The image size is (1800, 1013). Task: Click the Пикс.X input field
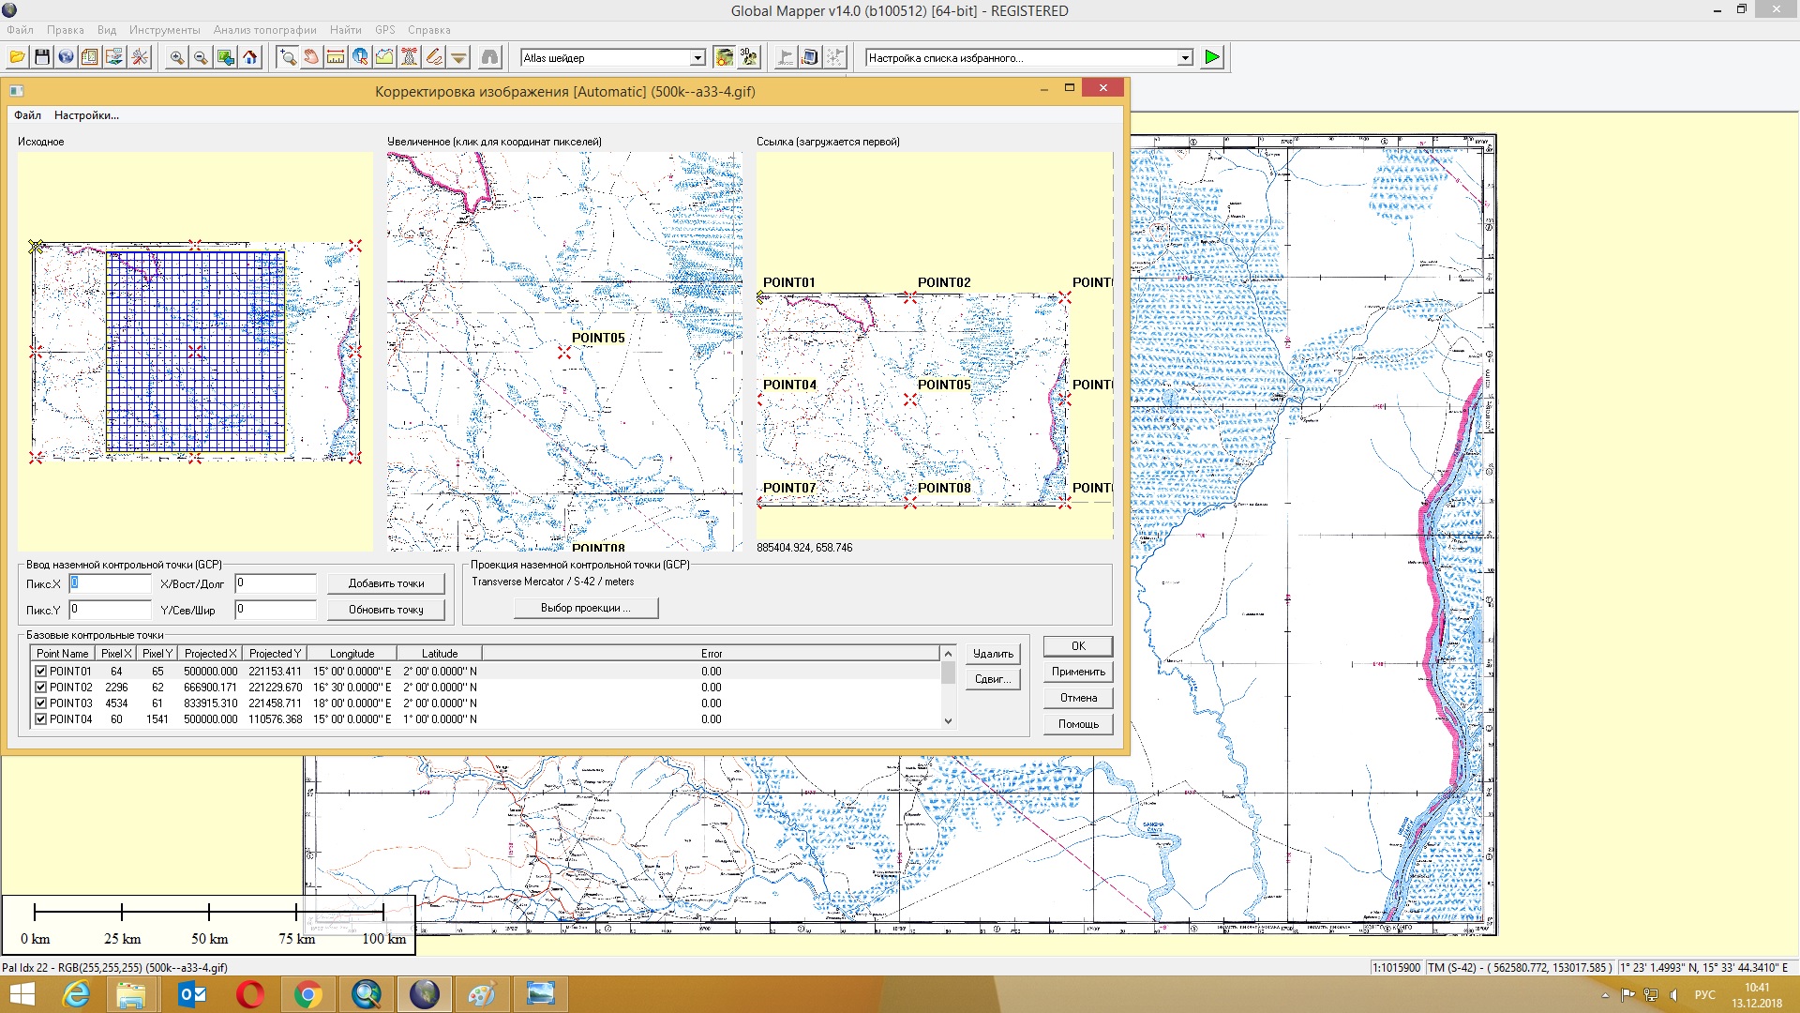click(110, 583)
